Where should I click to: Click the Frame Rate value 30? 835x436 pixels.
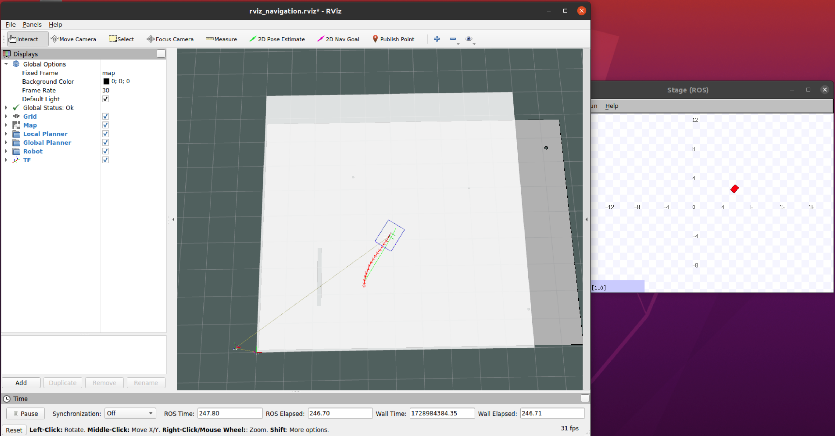pyautogui.click(x=106, y=90)
